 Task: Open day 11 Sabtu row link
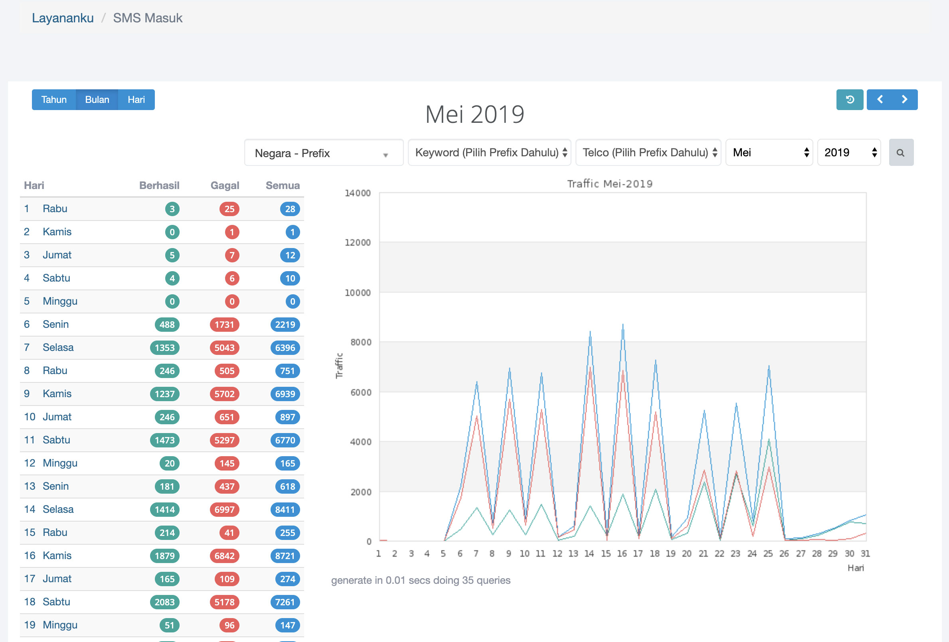56,440
